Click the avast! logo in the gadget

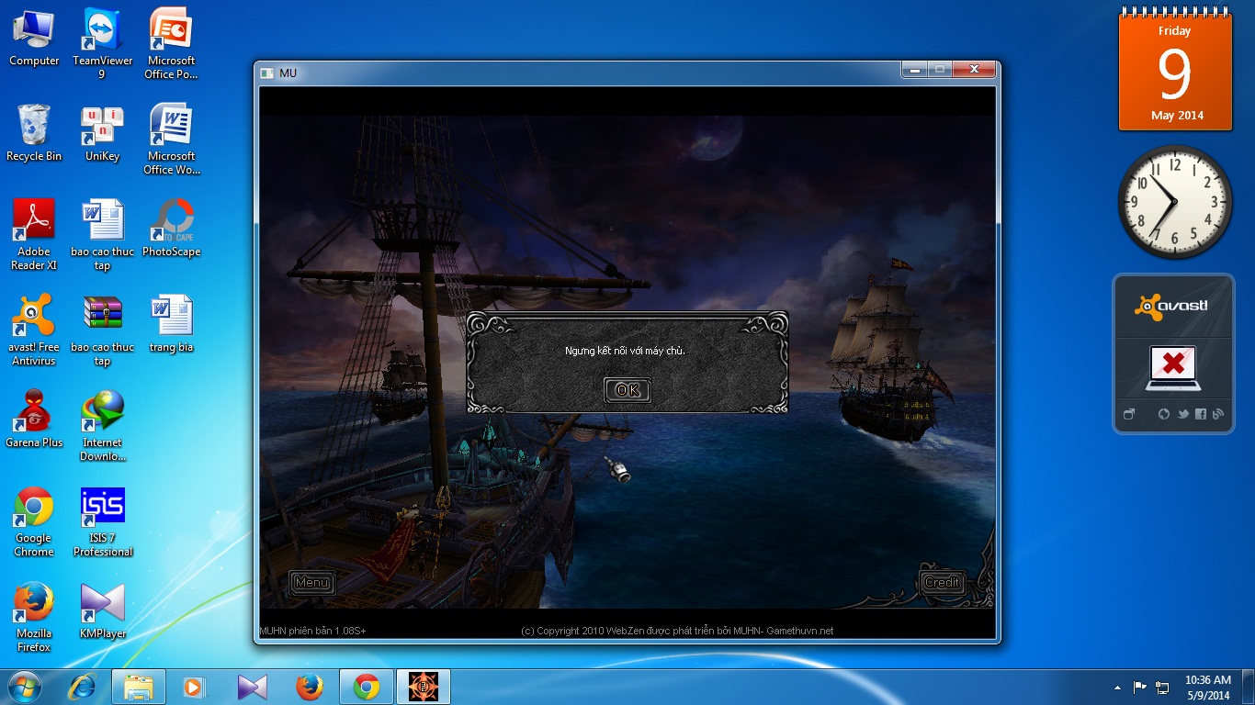(1171, 307)
